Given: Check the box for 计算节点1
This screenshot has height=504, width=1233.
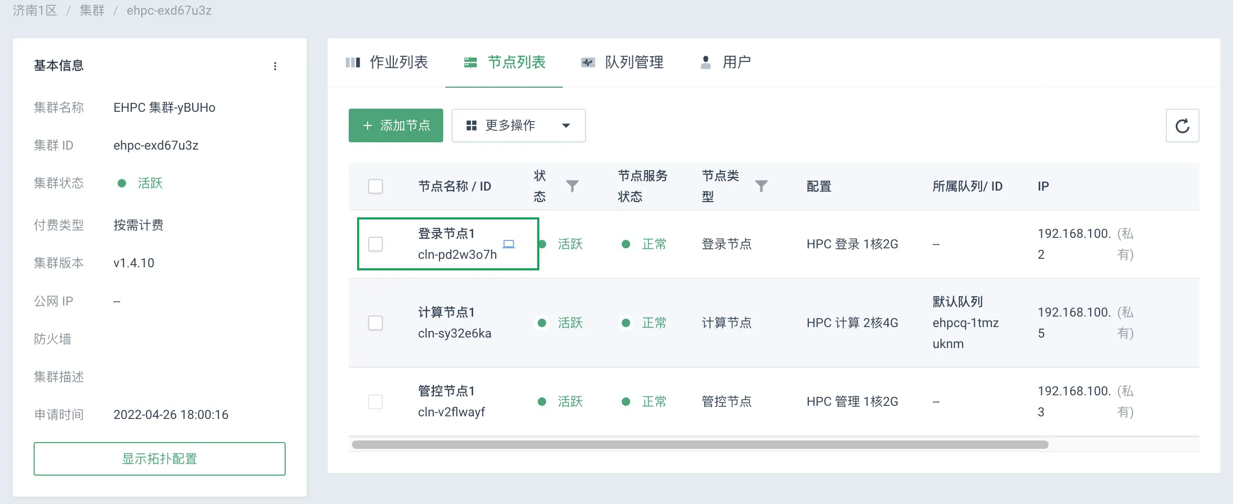Looking at the screenshot, I should [375, 323].
